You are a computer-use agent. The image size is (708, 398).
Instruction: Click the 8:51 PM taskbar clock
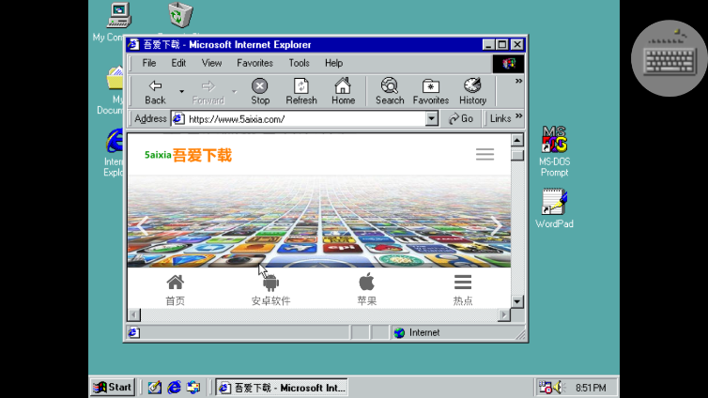[591, 388]
